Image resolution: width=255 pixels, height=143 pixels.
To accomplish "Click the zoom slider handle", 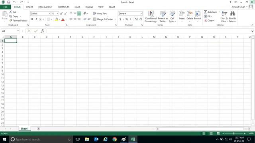I will pyautogui.click(x=234, y=133).
